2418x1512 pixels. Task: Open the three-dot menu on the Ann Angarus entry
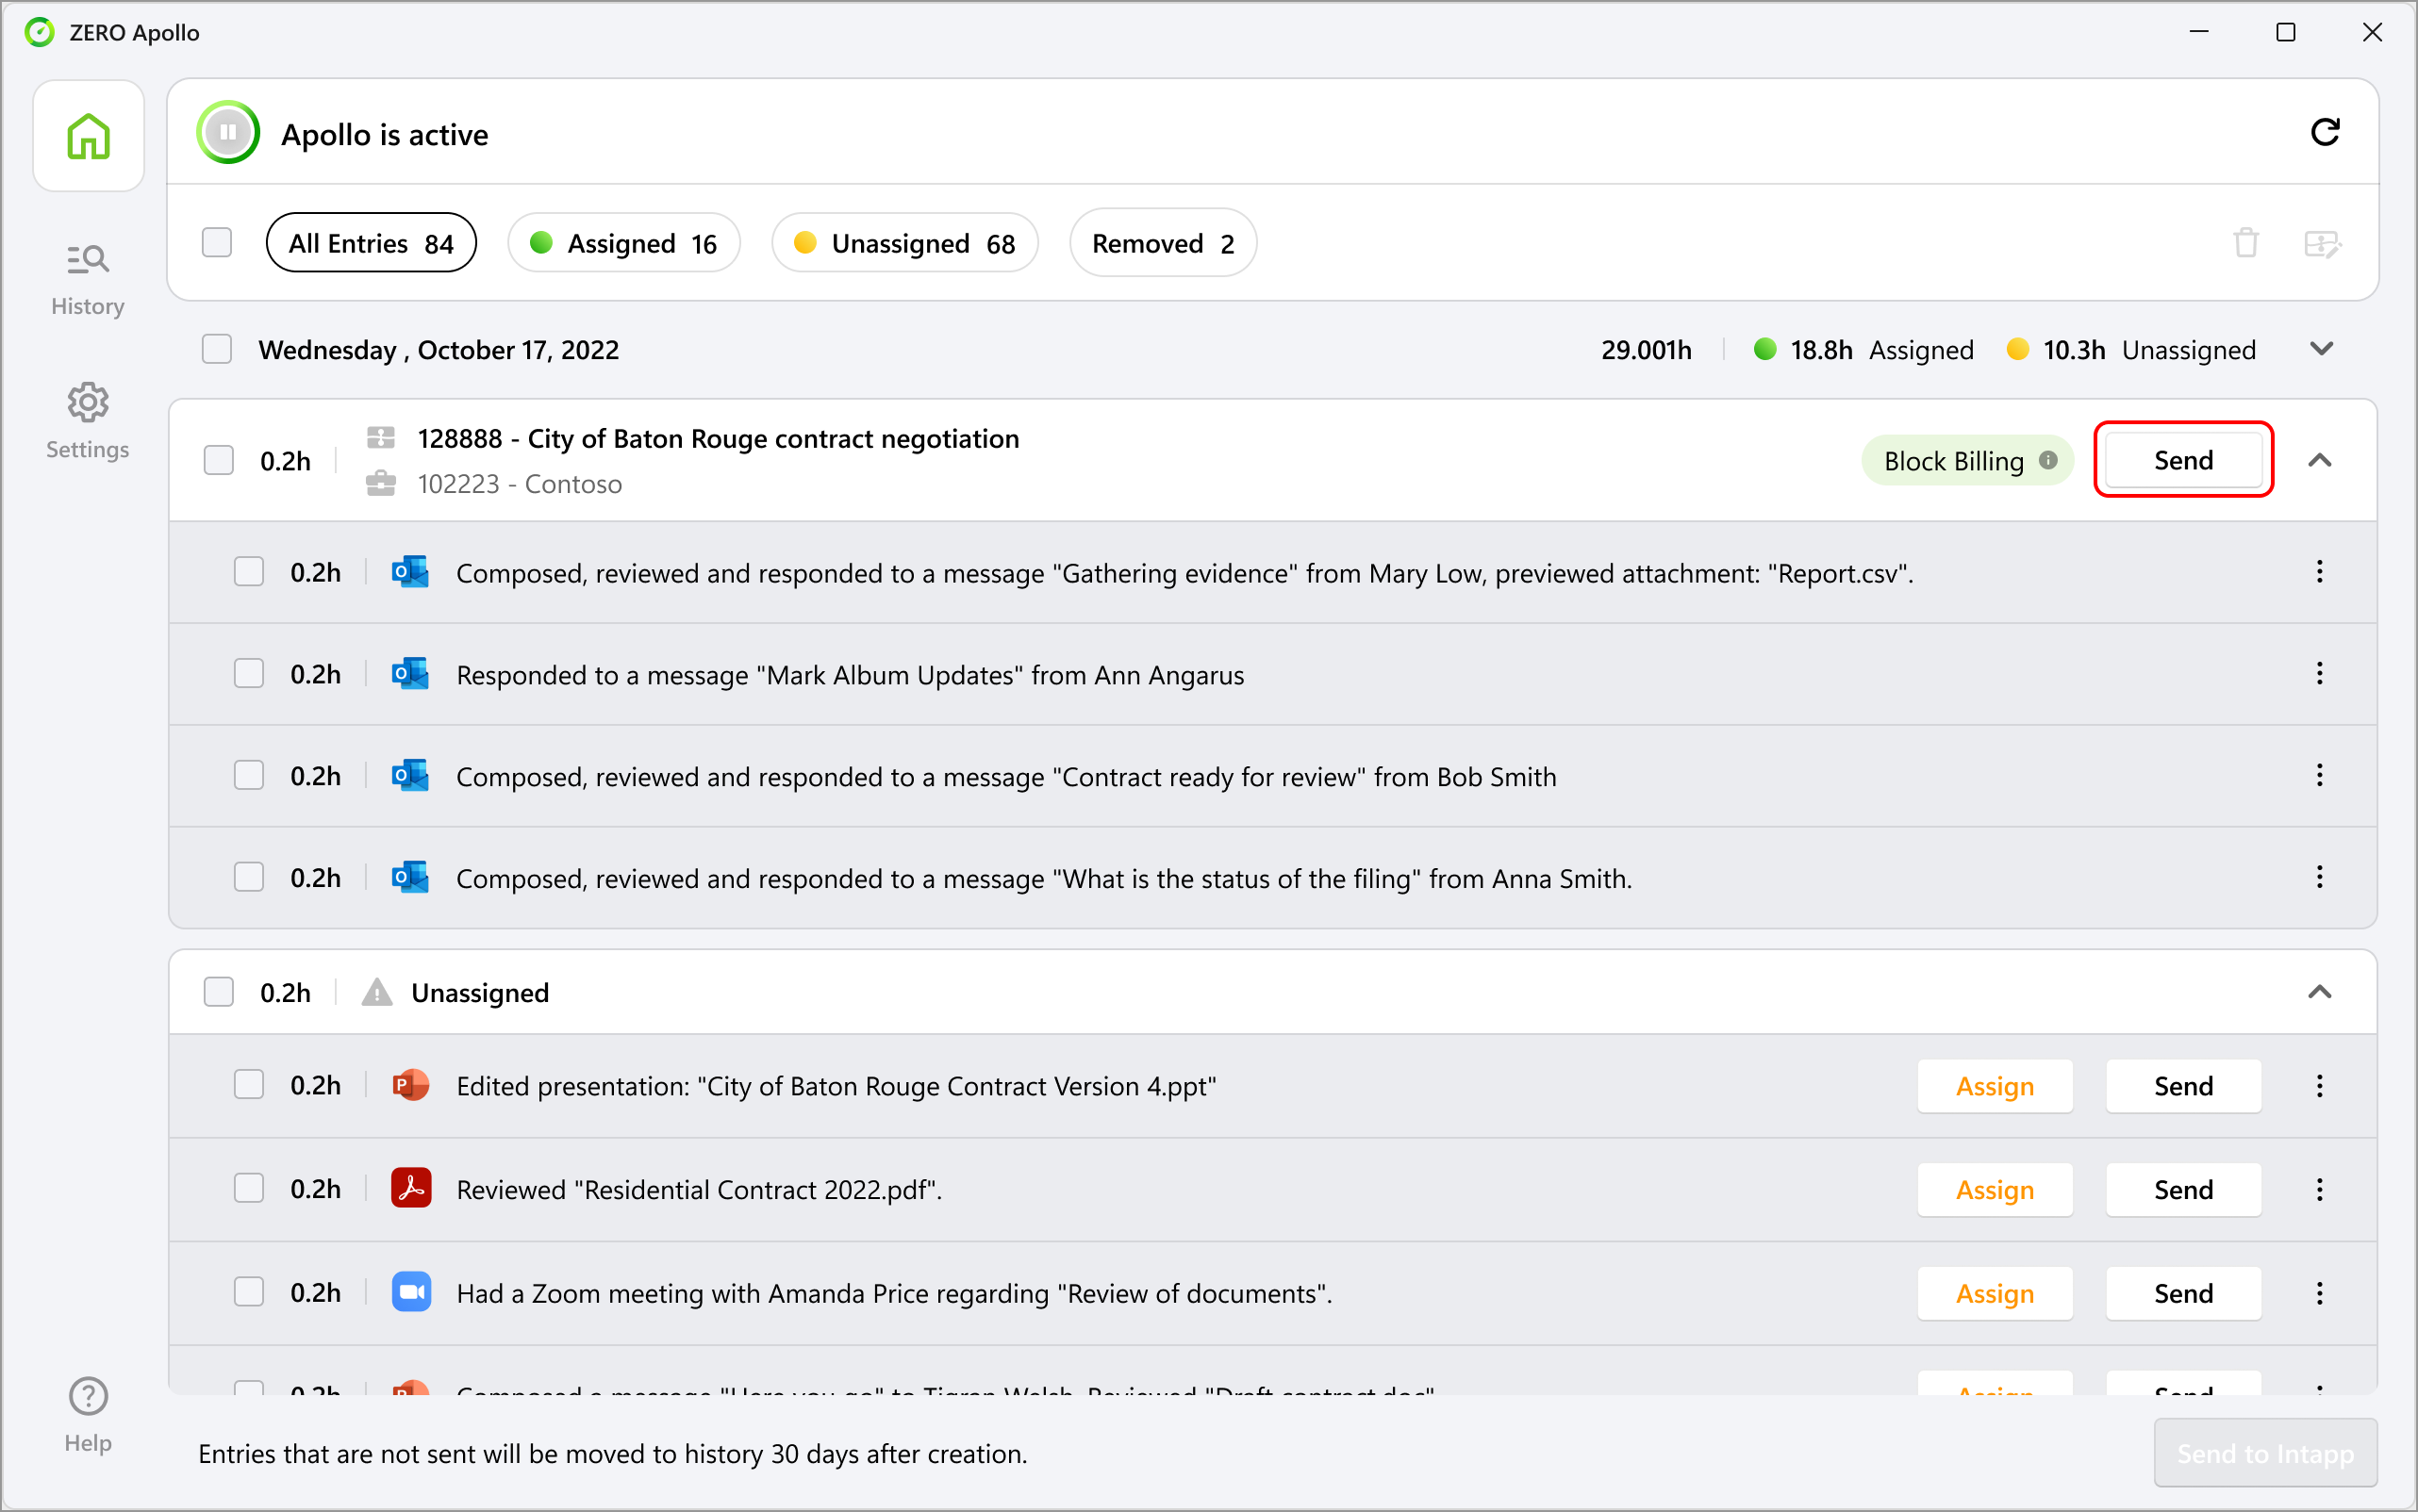(2320, 673)
